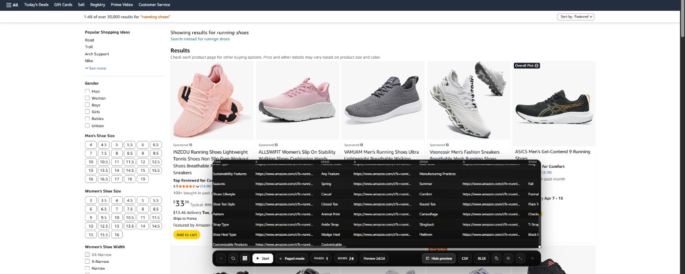Check the Unisex gender checkbox
This screenshot has width=685, height=274.
point(87,126)
